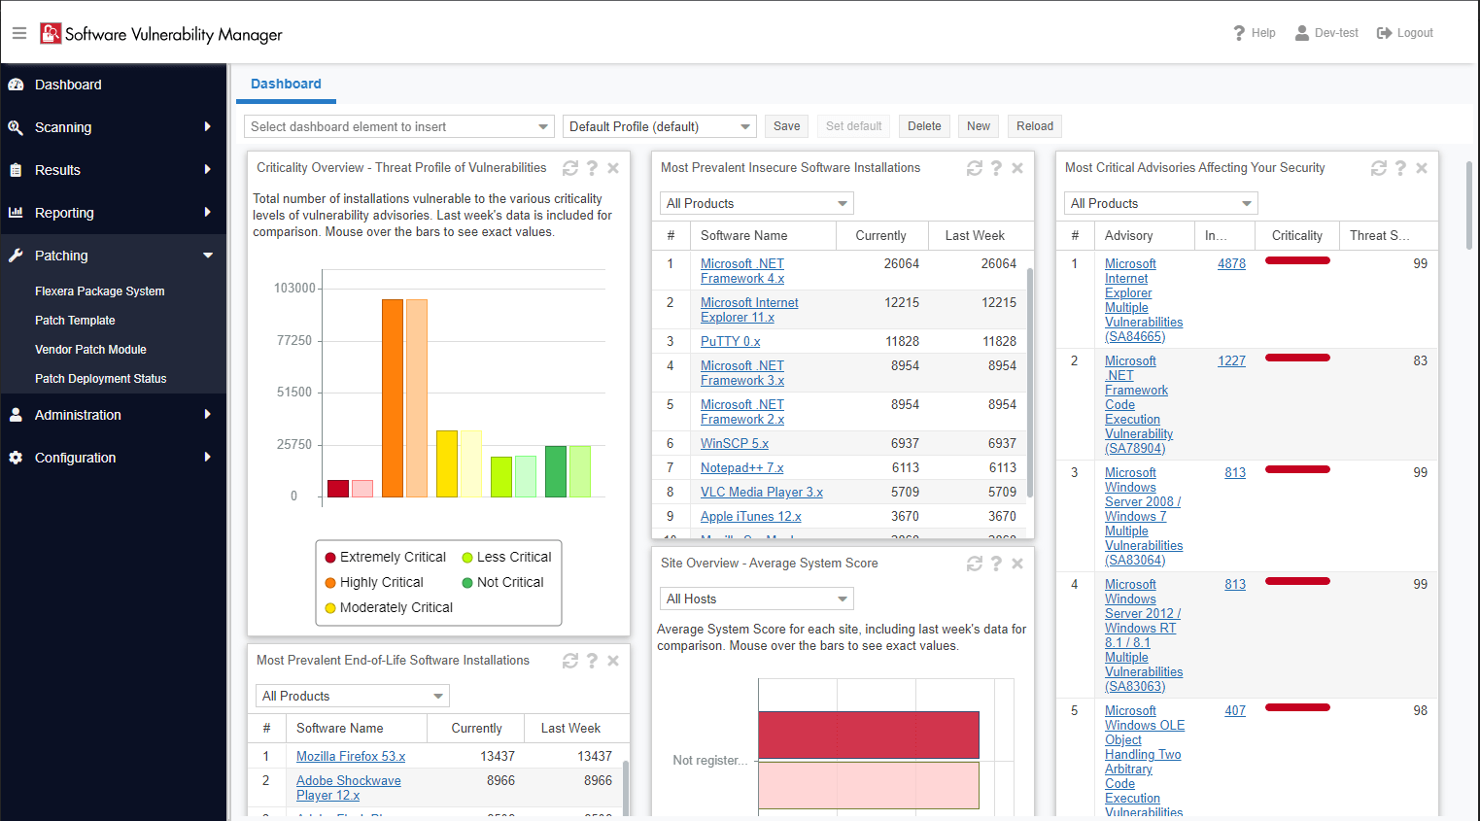Click the hamburger navigation menu icon
The width and height of the screenshot is (1480, 821).
pyautogui.click(x=18, y=31)
